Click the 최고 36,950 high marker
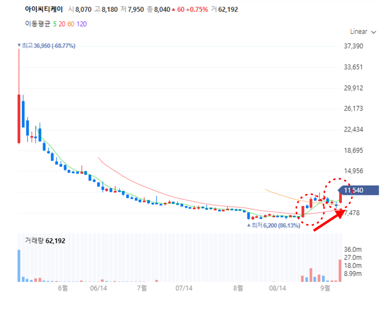This screenshot has height=313, width=385. (x=47, y=46)
